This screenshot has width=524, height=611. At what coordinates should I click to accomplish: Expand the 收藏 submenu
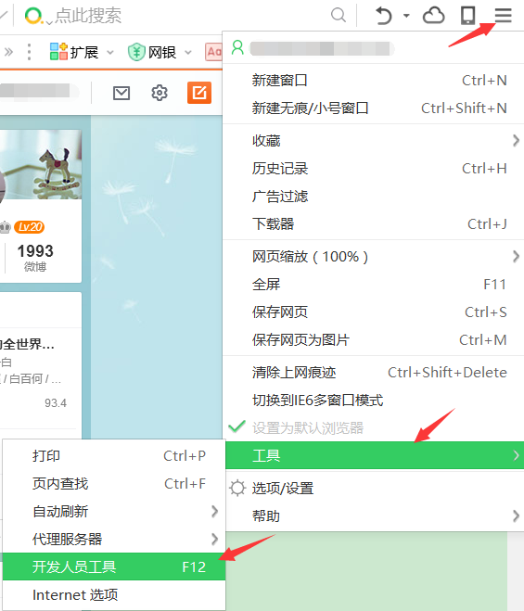(x=375, y=141)
